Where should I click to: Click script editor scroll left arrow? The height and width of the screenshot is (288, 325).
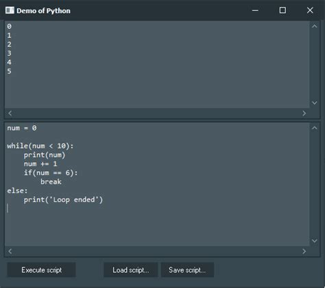(x=10, y=252)
